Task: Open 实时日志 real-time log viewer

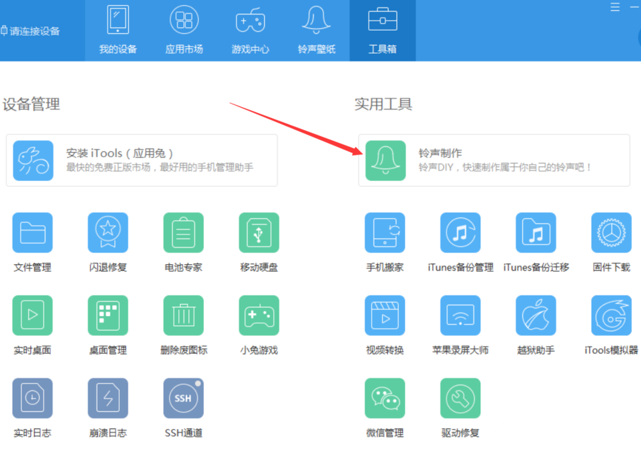Action: (32, 407)
